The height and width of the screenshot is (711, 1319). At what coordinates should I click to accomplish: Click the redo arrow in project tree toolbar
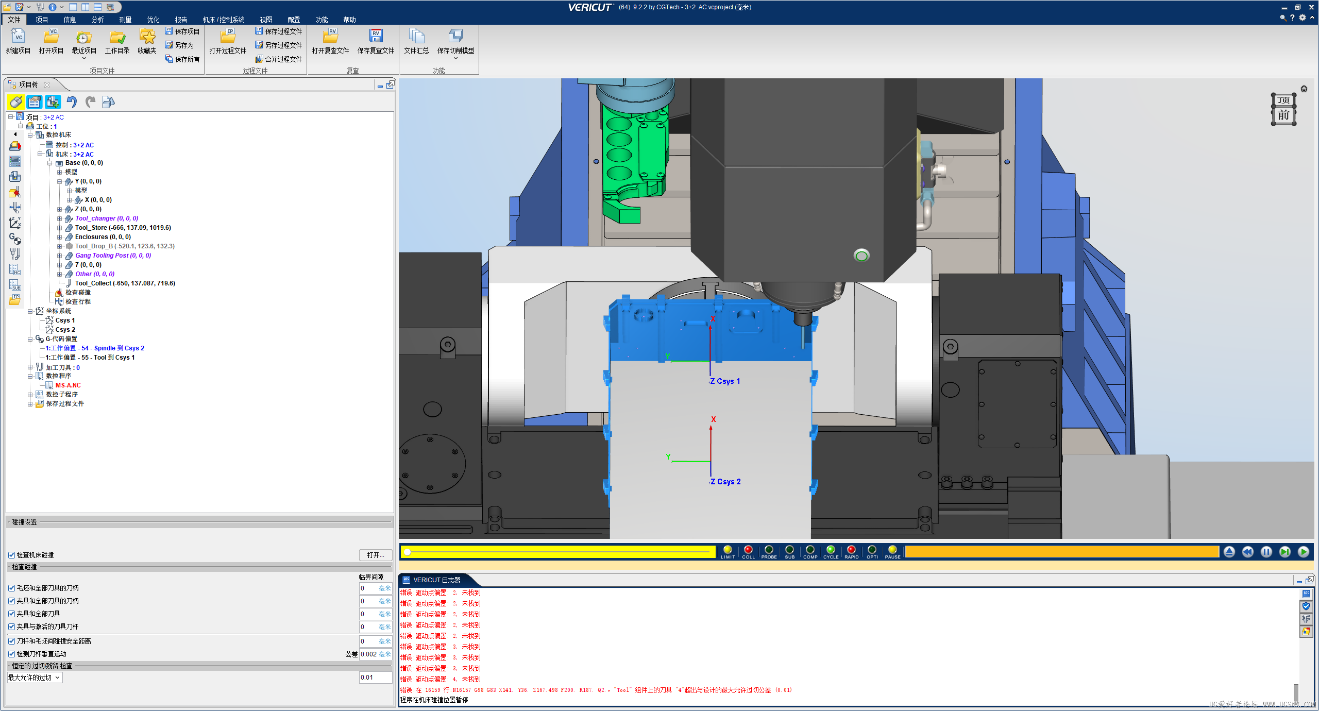pos(90,102)
